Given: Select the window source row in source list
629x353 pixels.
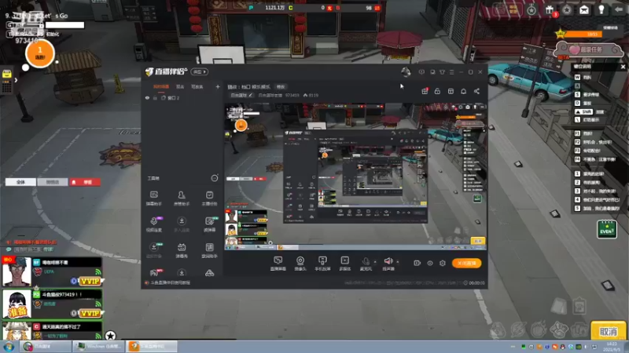Looking at the screenshot, I should pyautogui.click(x=182, y=98).
